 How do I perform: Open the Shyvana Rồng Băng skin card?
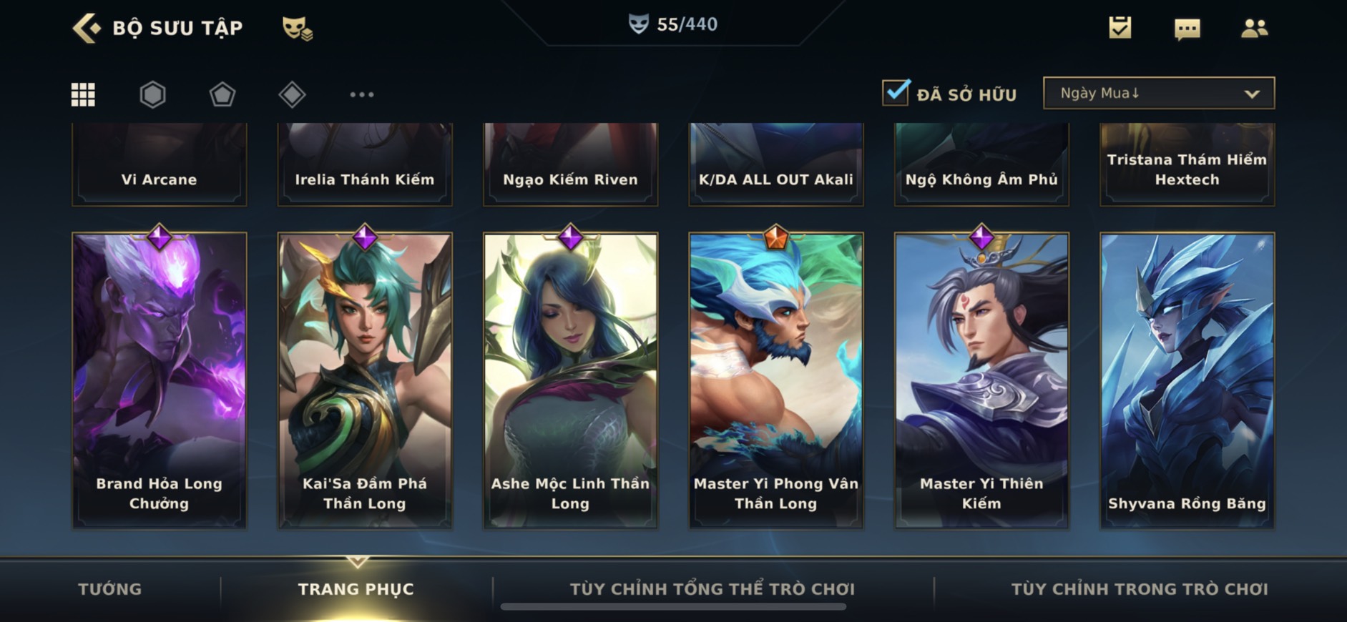[x=1187, y=380]
